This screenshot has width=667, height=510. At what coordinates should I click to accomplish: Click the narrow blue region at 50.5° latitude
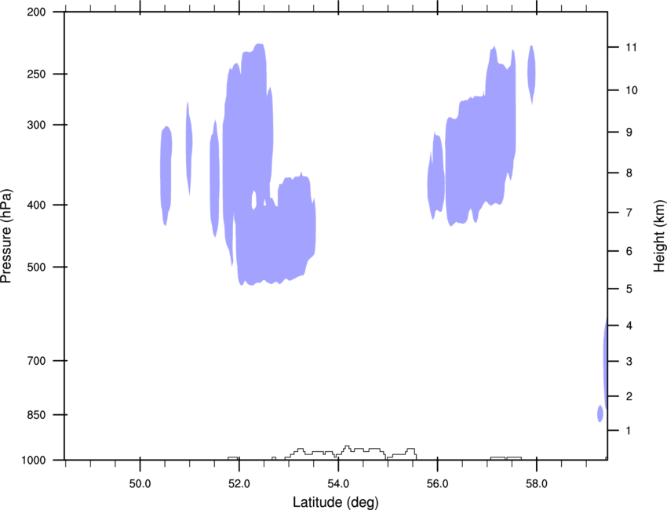pos(166,174)
